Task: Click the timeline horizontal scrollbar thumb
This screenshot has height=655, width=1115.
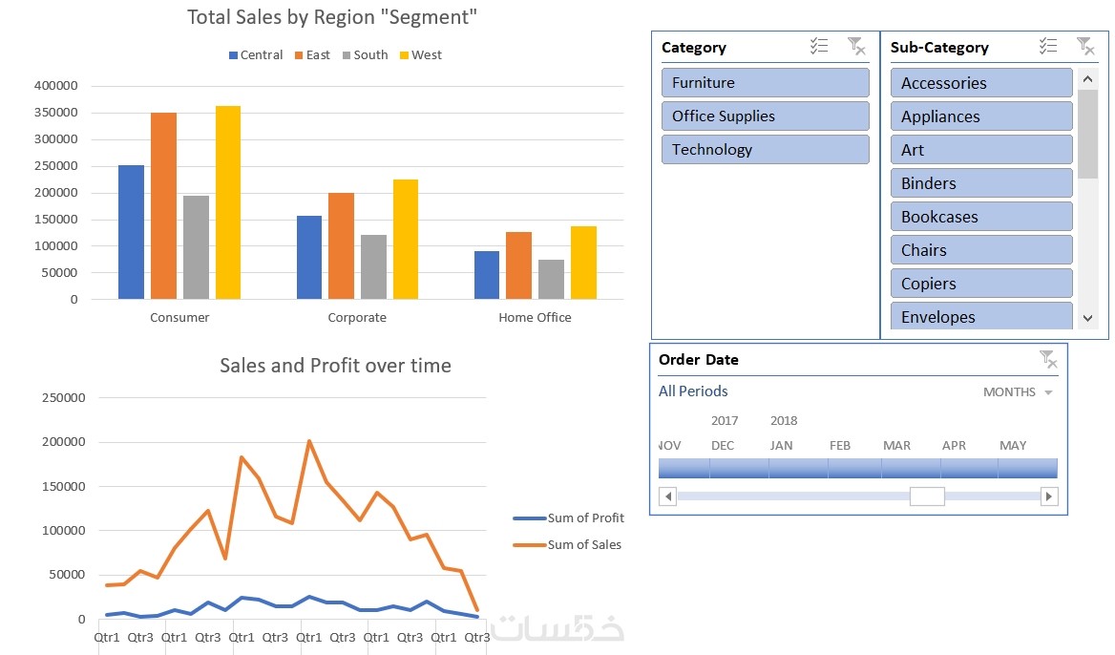Action: tap(926, 497)
